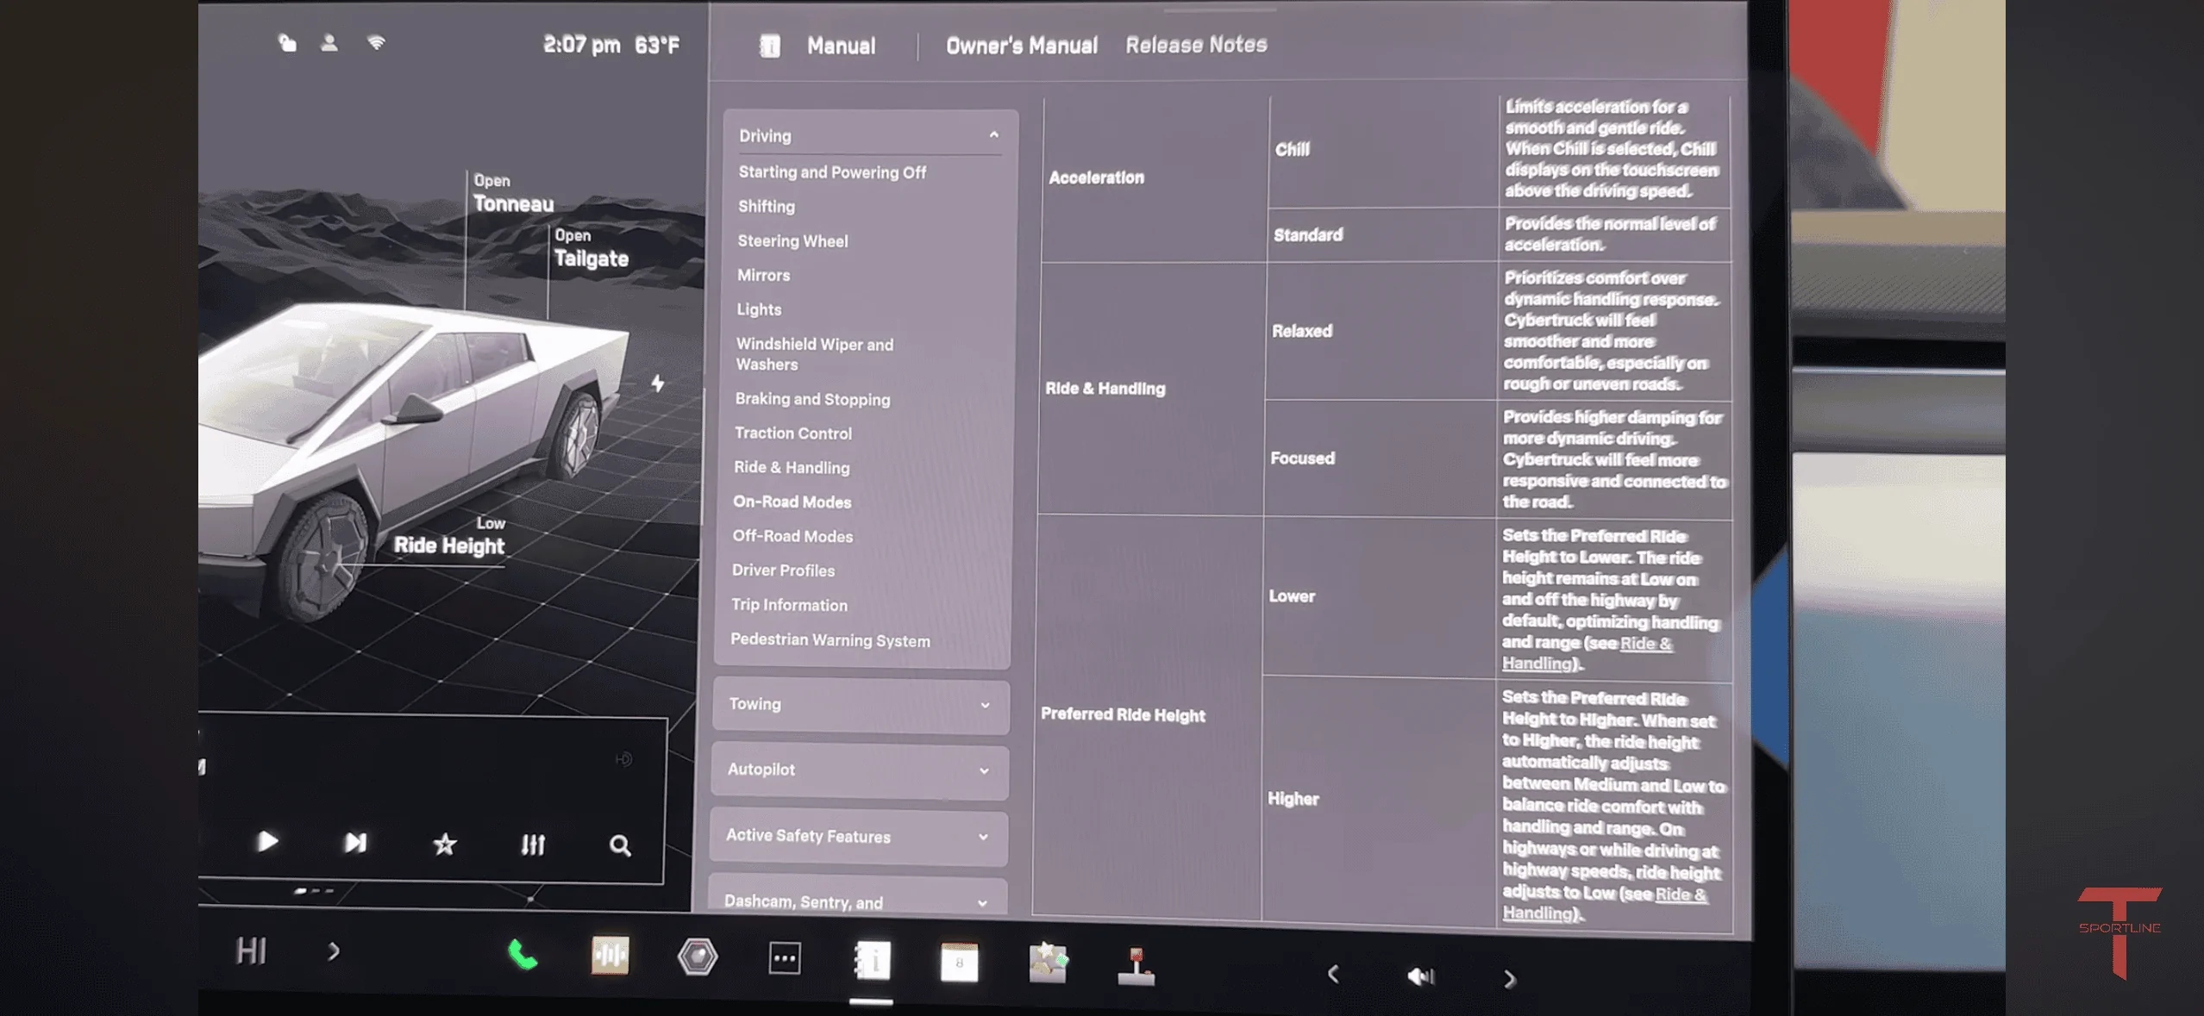Image resolution: width=2204 pixels, height=1016 pixels.
Task: Tap the Manual title text in header
Action: click(x=841, y=46)
